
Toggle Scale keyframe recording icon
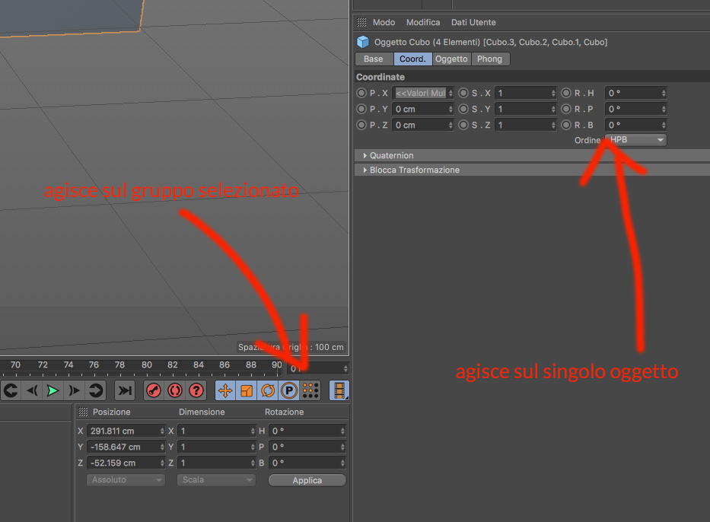pos(247,390)
